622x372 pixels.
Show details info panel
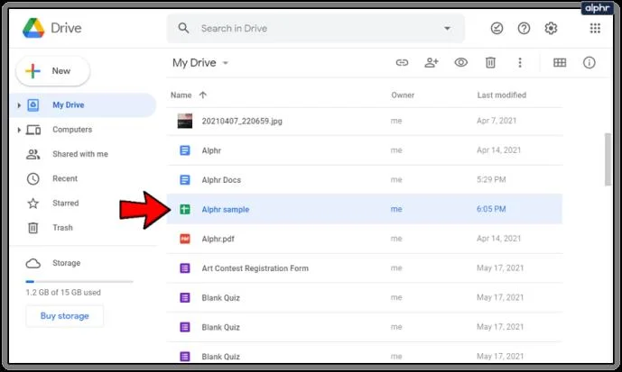(x=590, y=62)
